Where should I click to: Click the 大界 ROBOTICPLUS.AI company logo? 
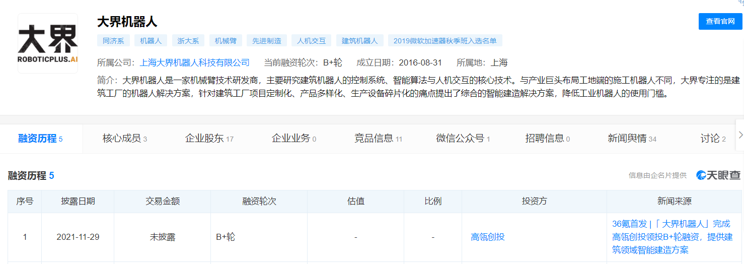pyautogui.click(x=48, y=44)
